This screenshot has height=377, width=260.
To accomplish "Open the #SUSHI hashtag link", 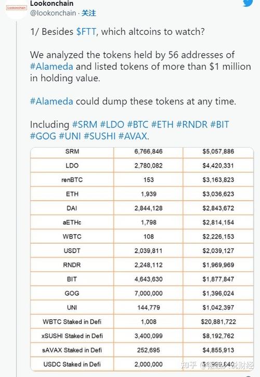I will coord(100,136).
